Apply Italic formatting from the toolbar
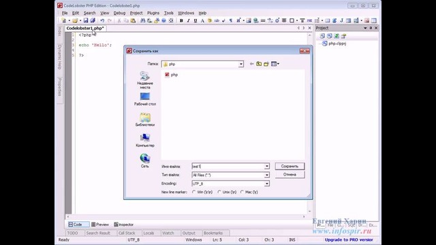This screenshot has width=436, height=245. click(x=188, y=20)
